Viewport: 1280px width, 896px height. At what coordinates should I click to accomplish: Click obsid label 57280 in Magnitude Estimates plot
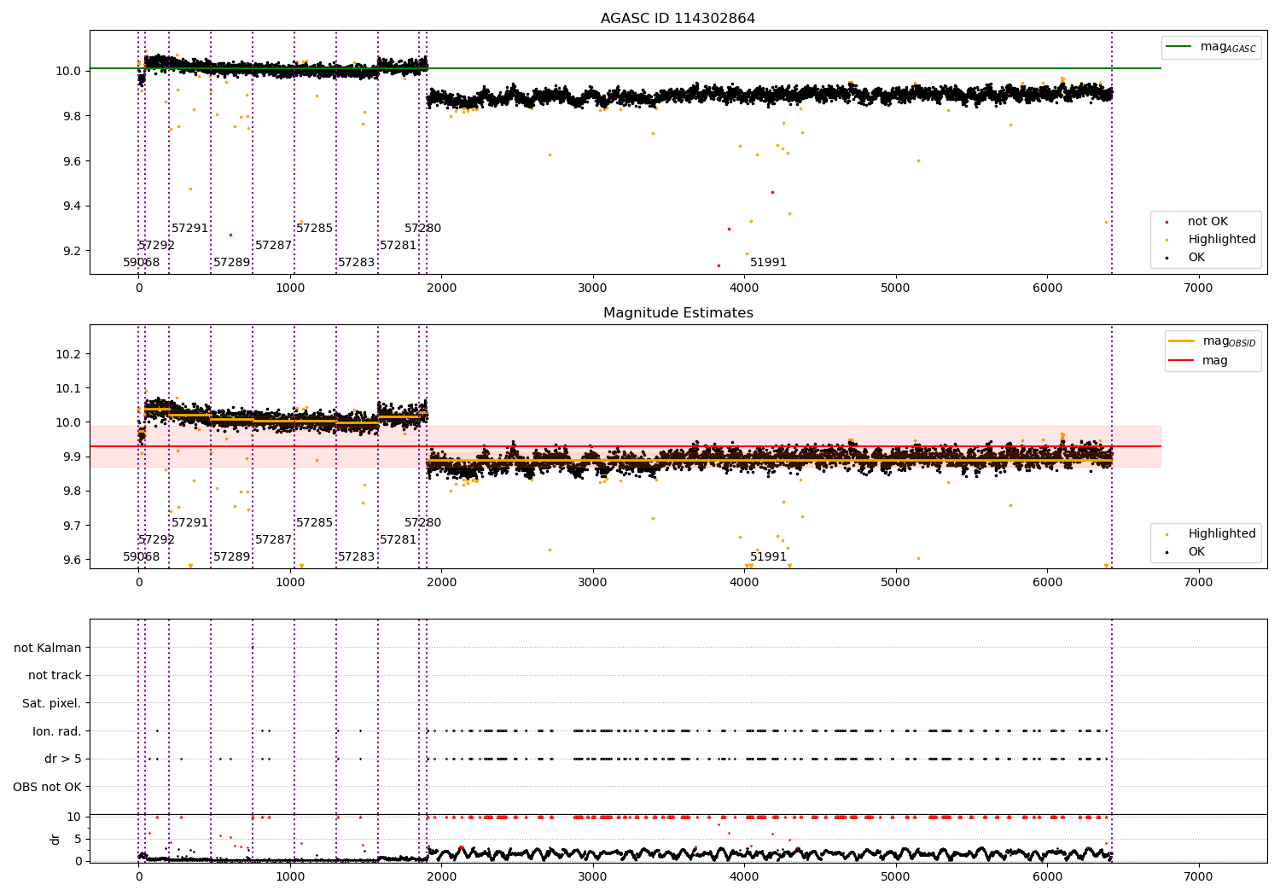coord(423,523)
